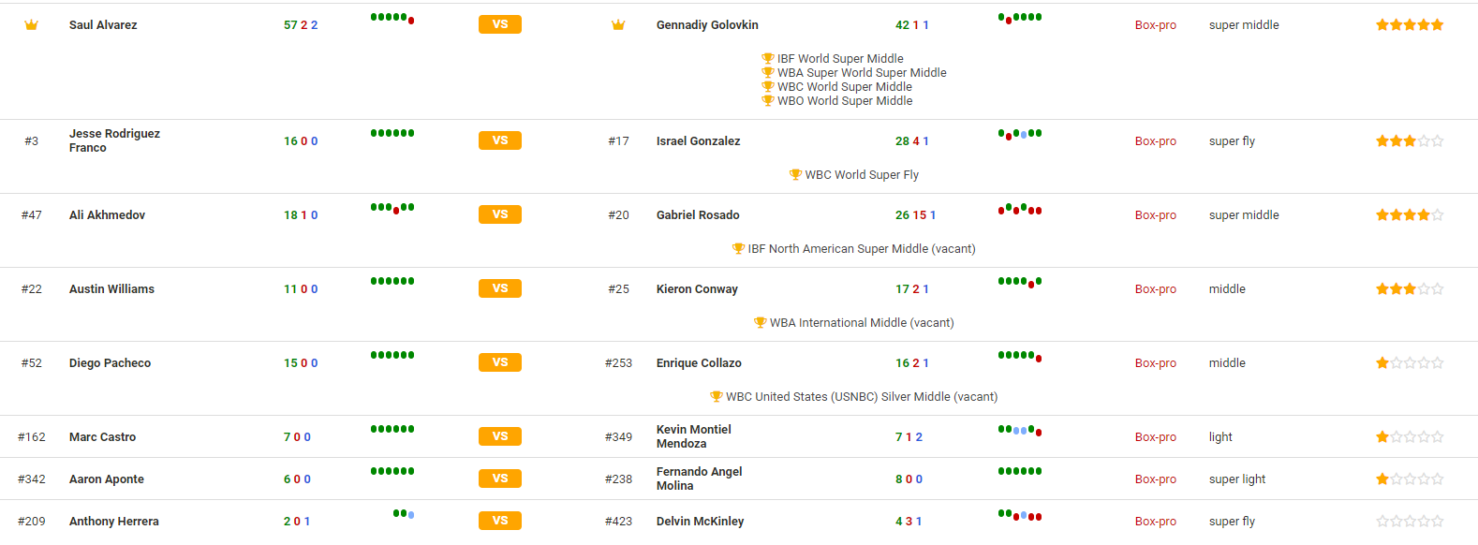Open Fernando Angel Molina's profile

point(699,479)
